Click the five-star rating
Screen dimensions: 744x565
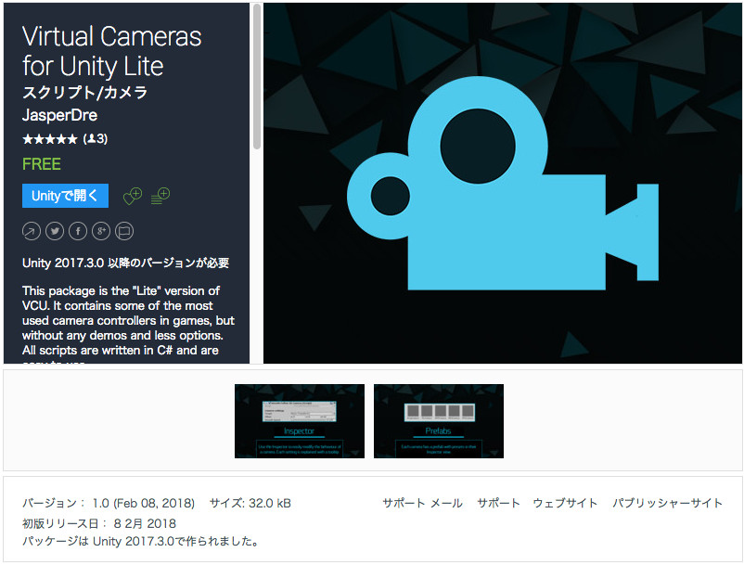tap(50, 139)
